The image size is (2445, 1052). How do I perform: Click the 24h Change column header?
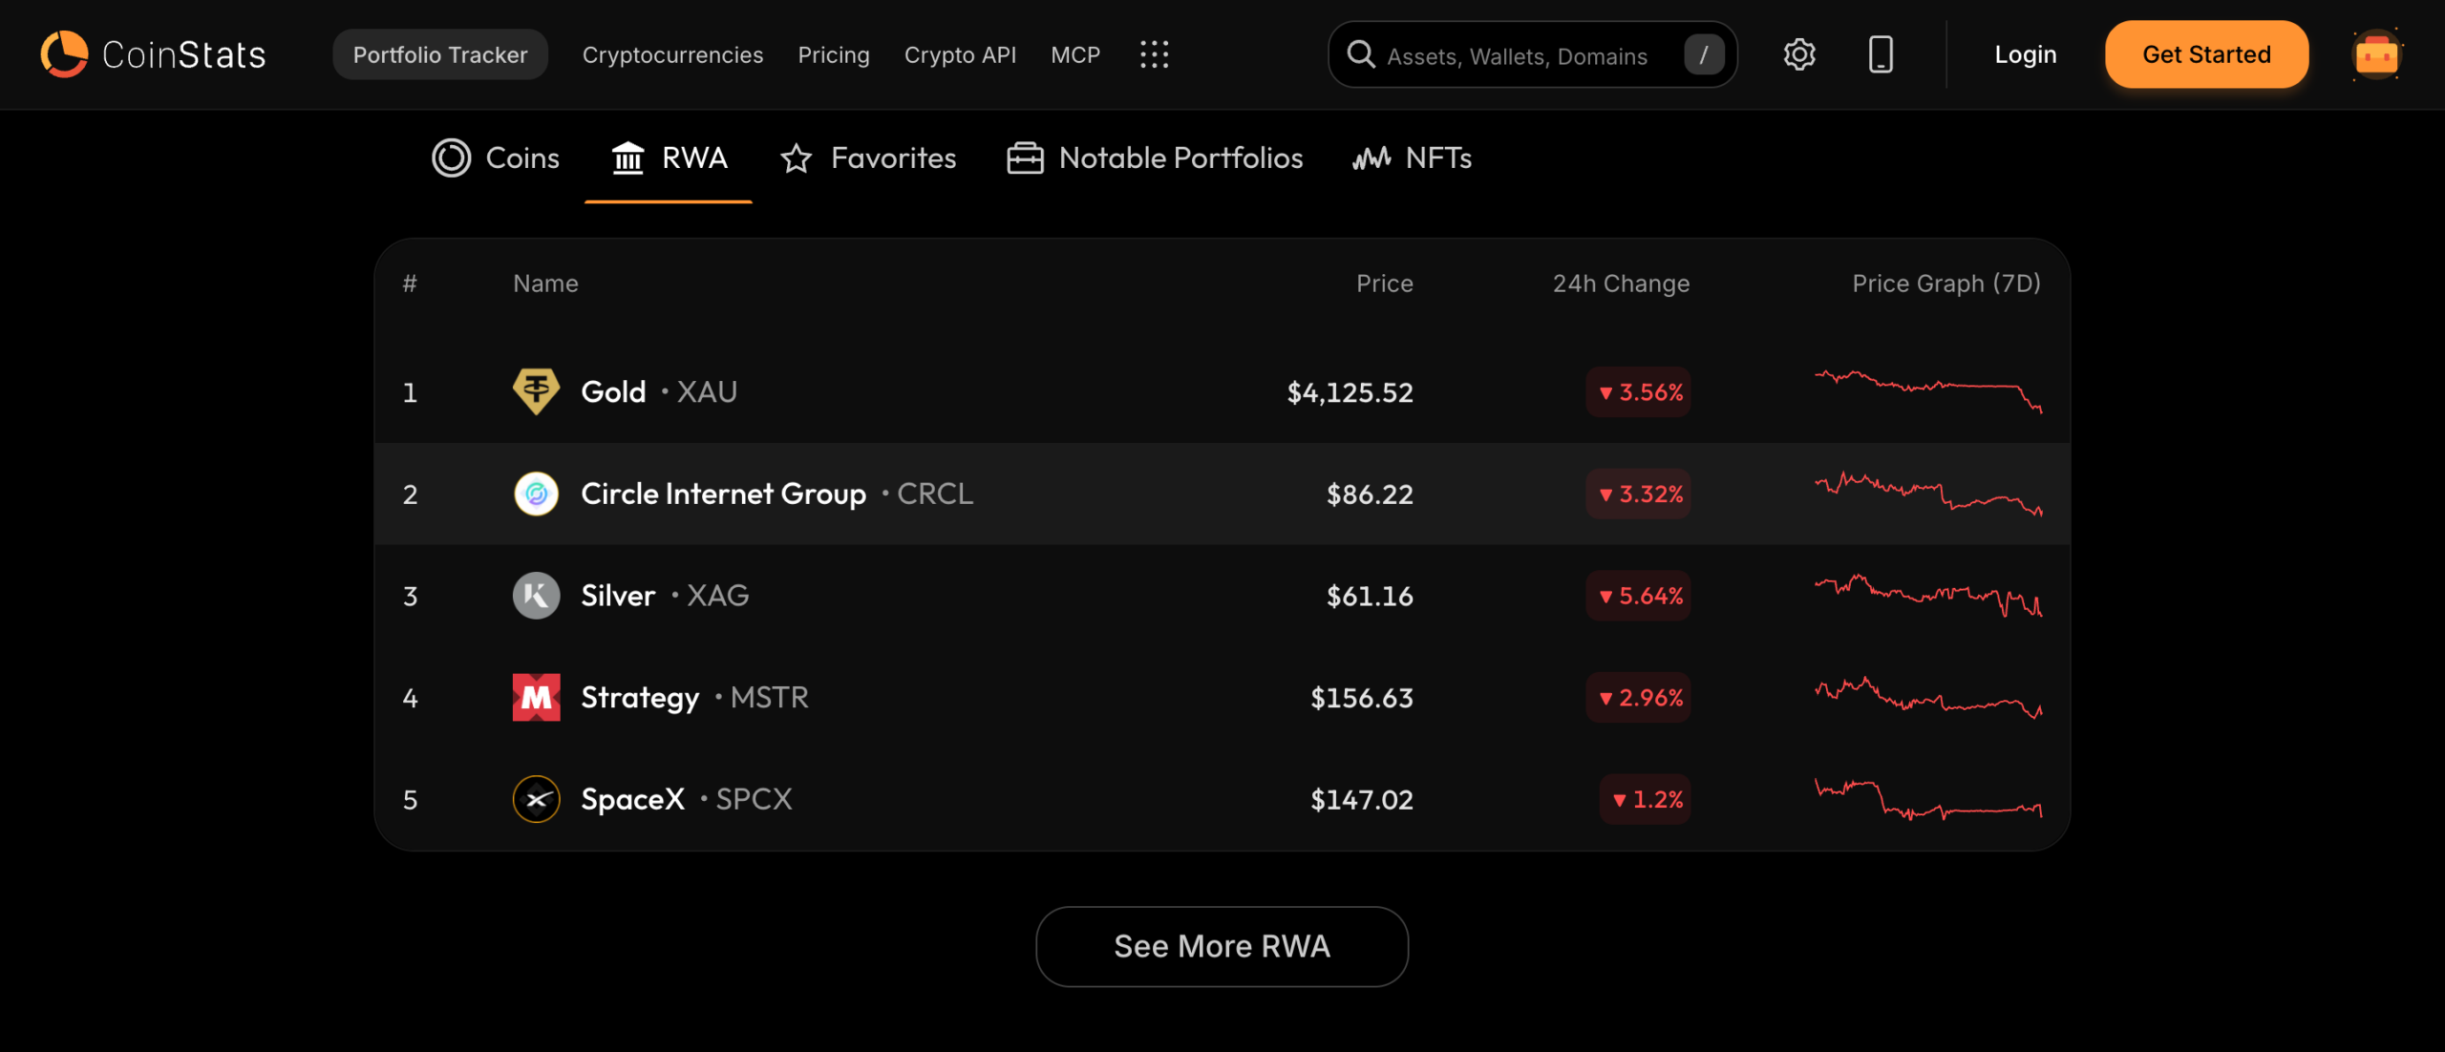point(1621,284)
